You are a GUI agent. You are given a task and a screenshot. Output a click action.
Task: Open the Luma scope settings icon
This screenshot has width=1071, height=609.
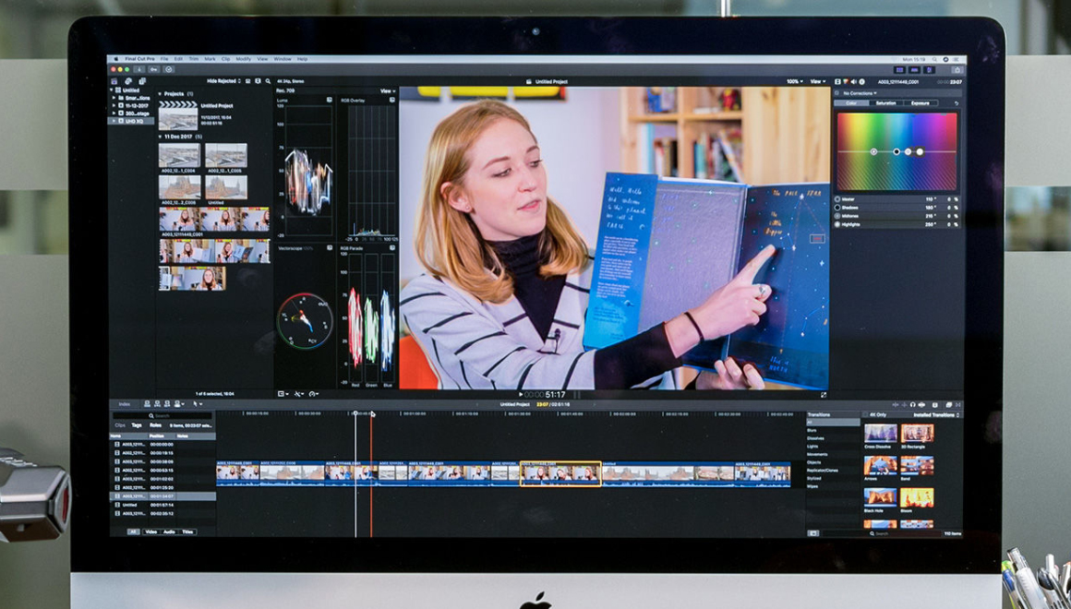pos(330,100)
